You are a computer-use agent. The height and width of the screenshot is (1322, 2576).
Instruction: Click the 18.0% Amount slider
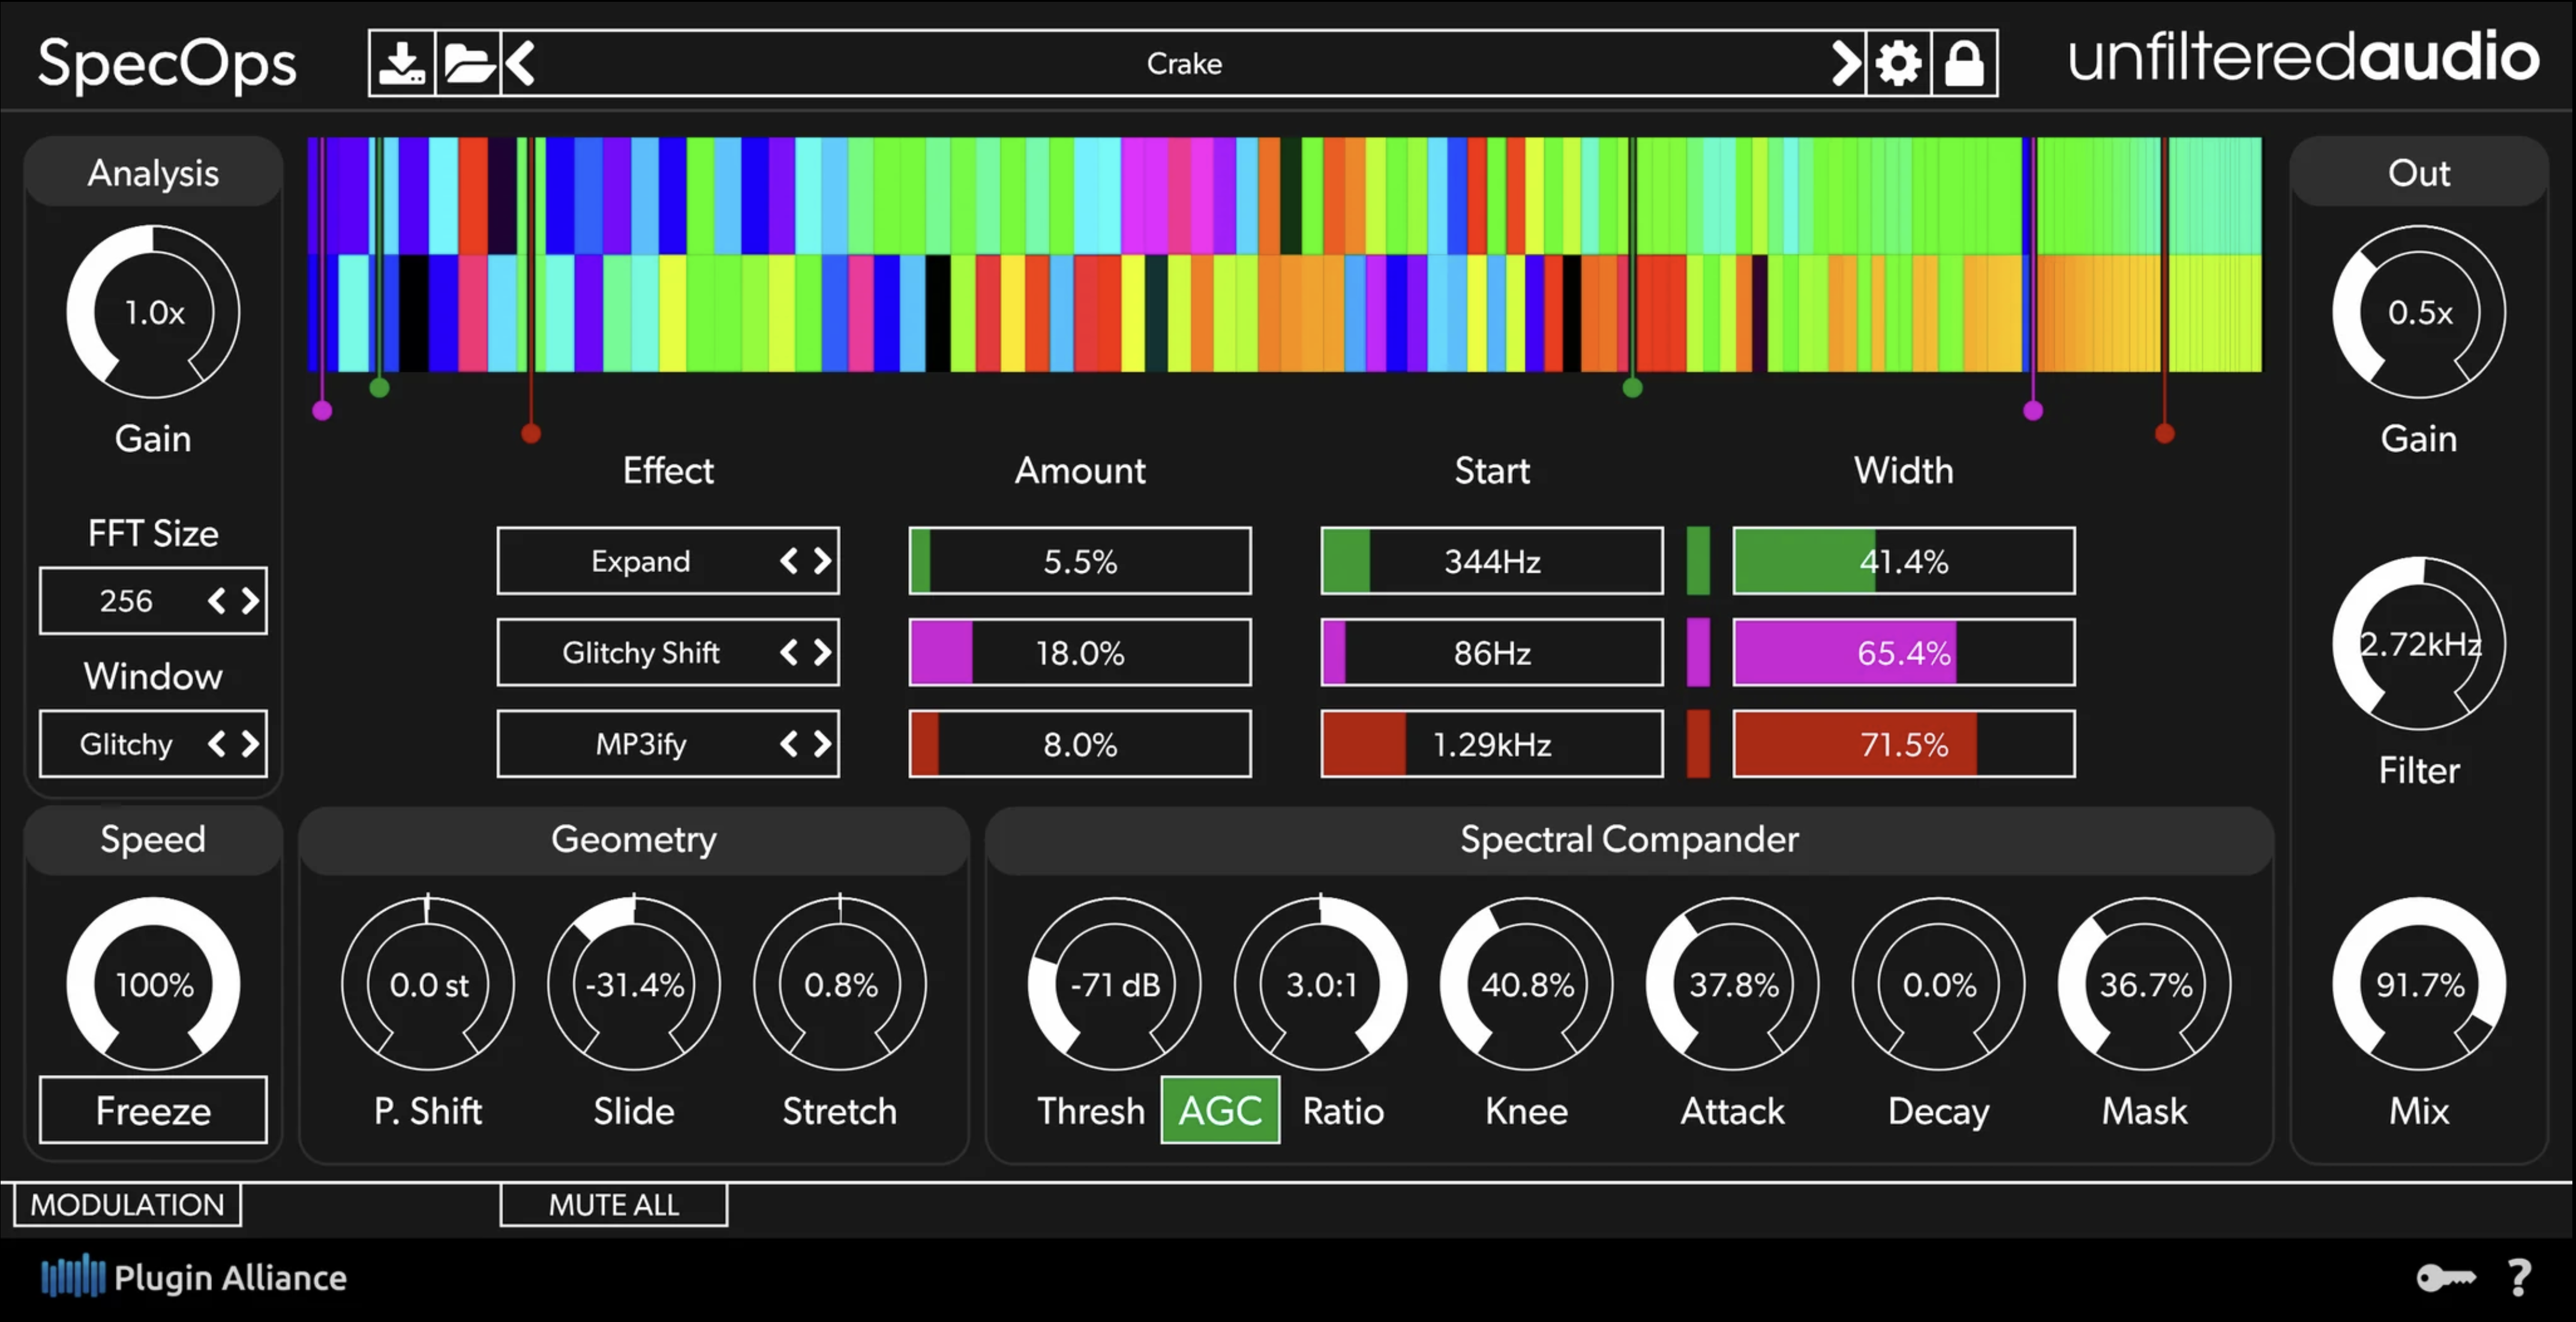(x=1080, y=652)
